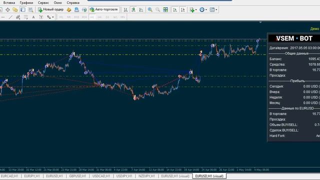Switch to the EURJPY,H1 chart tab
Screen dimensions: 320x180
(32, 176)
